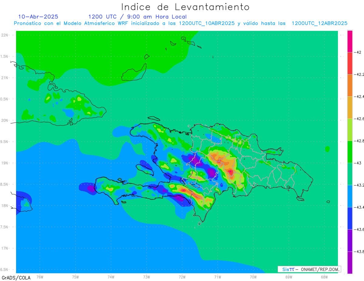Click the '68W' longitude label
364x281 pixels.
pyautogui.click(x=324, y=277)
